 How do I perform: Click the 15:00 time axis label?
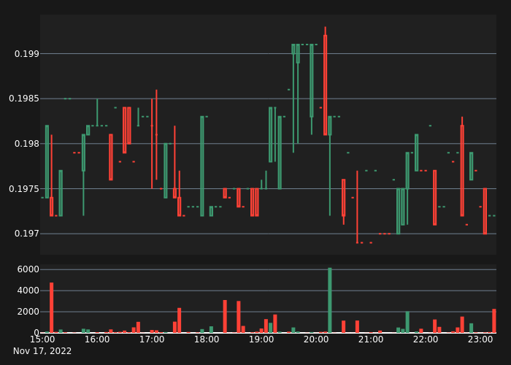(x=42, y=339)
